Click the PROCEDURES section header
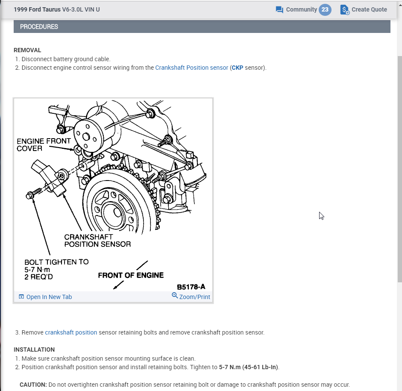 tap(202, 27)
